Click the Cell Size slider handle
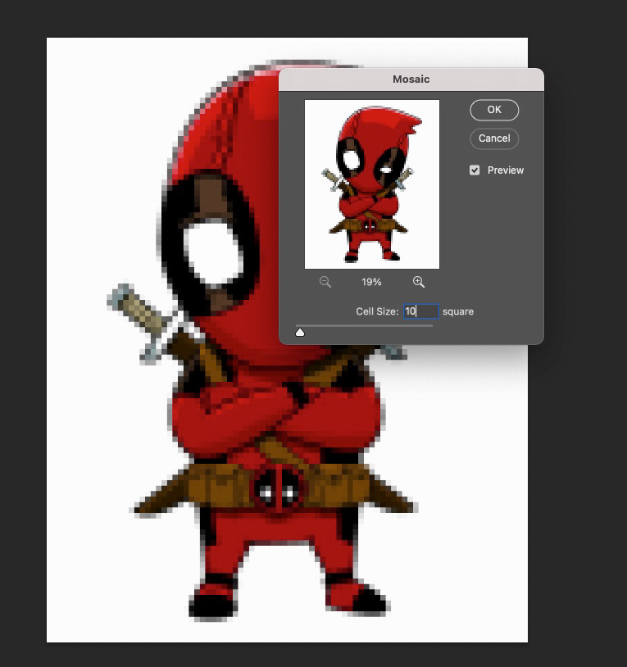 300,332
